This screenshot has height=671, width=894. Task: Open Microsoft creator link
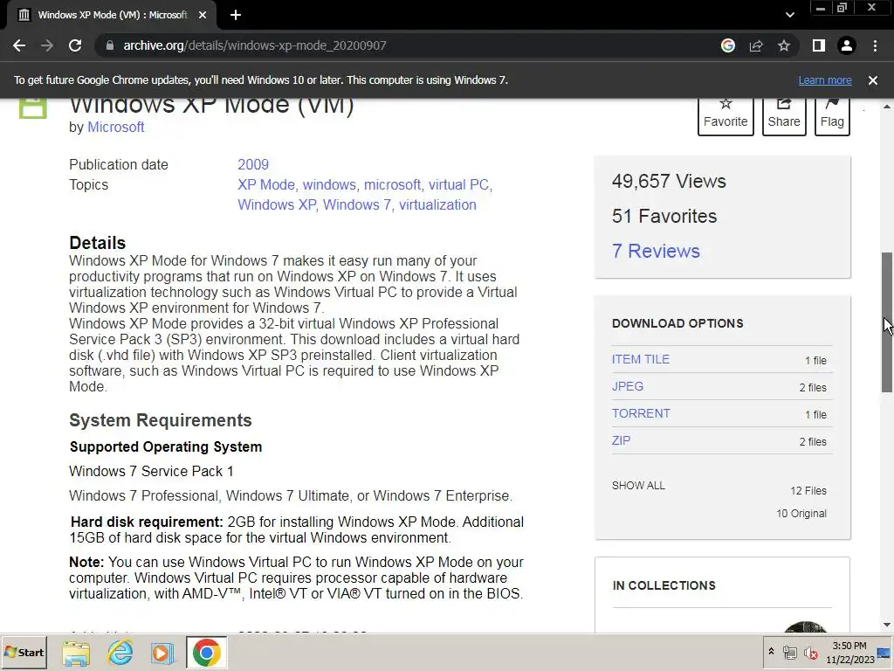(116, 128)
